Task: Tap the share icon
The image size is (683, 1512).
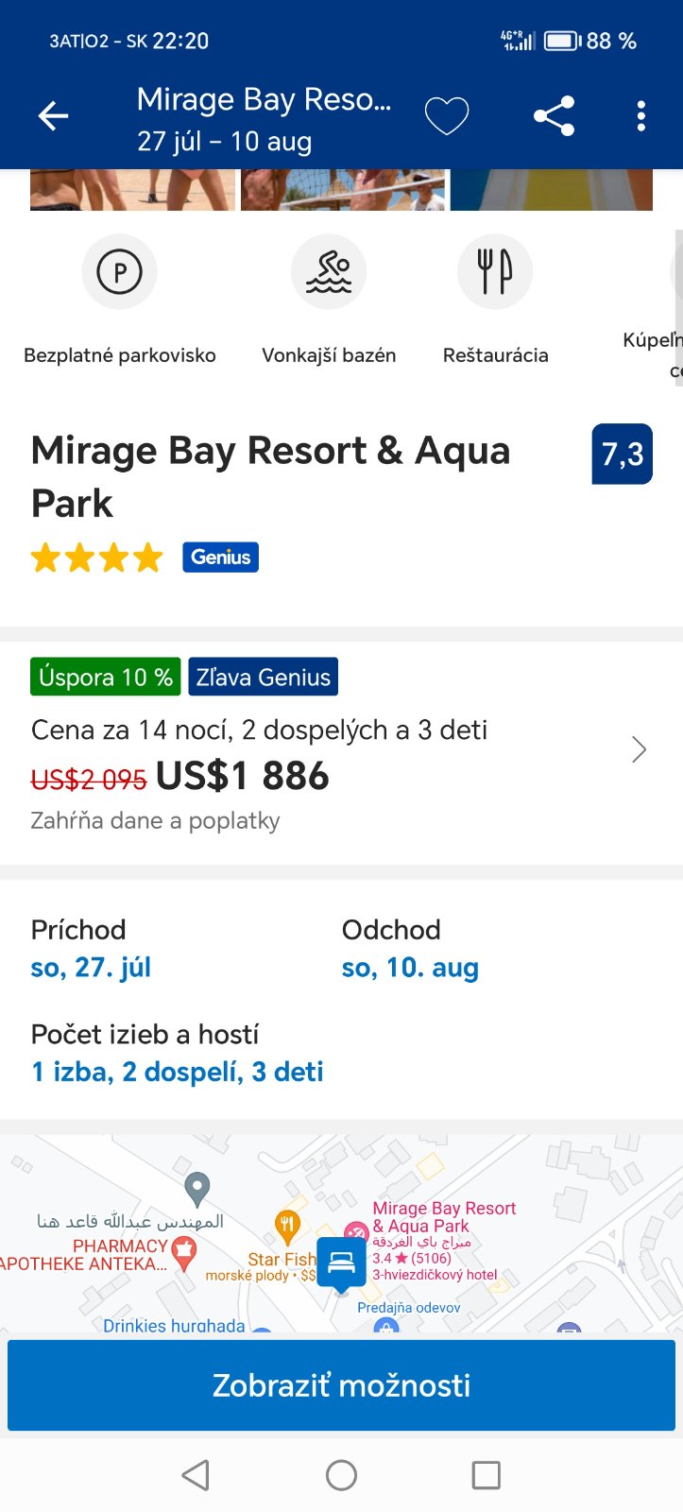Action: [x=554, y=116]
